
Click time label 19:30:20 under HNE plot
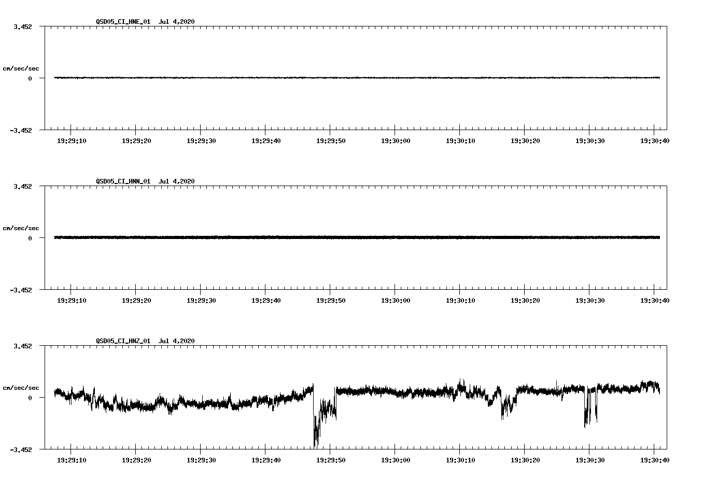[525, 140]
